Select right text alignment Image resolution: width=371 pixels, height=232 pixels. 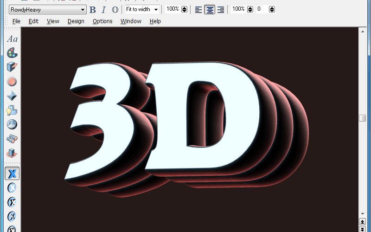(x=221, y=9)
